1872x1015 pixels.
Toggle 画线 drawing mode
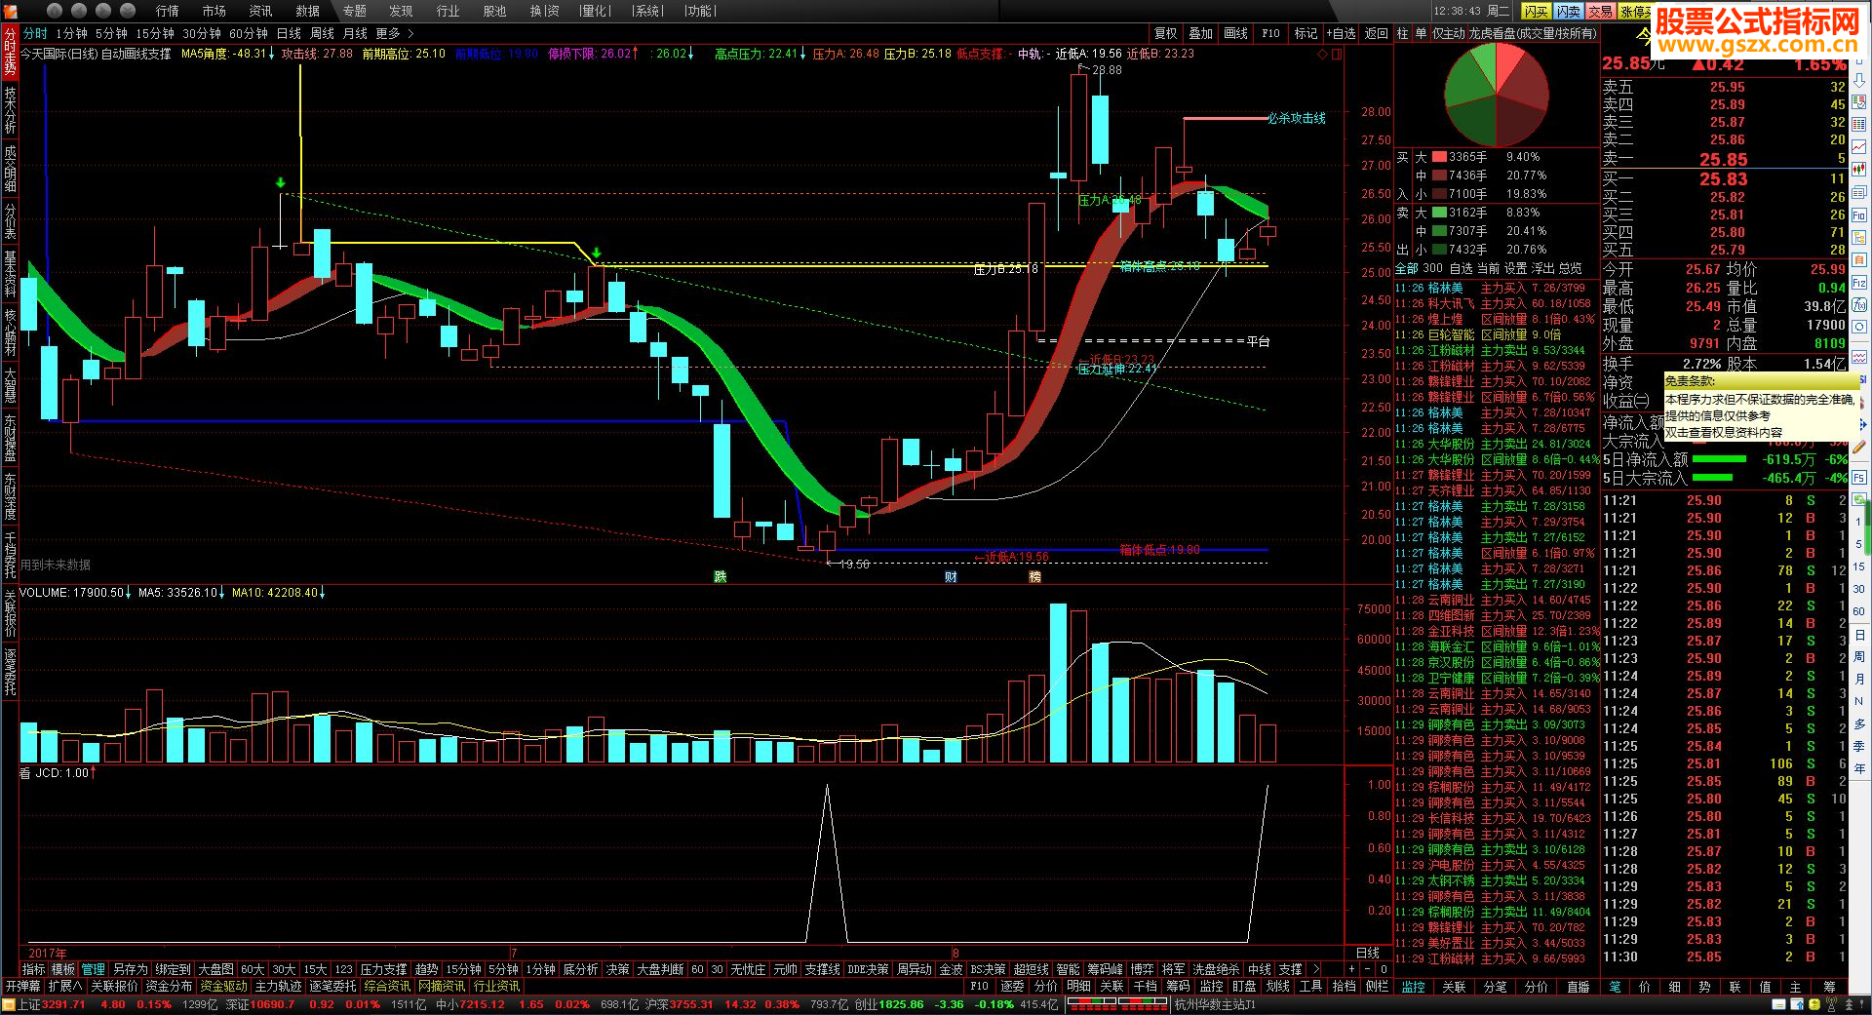pyautogui.click(x=1236, y=33)
